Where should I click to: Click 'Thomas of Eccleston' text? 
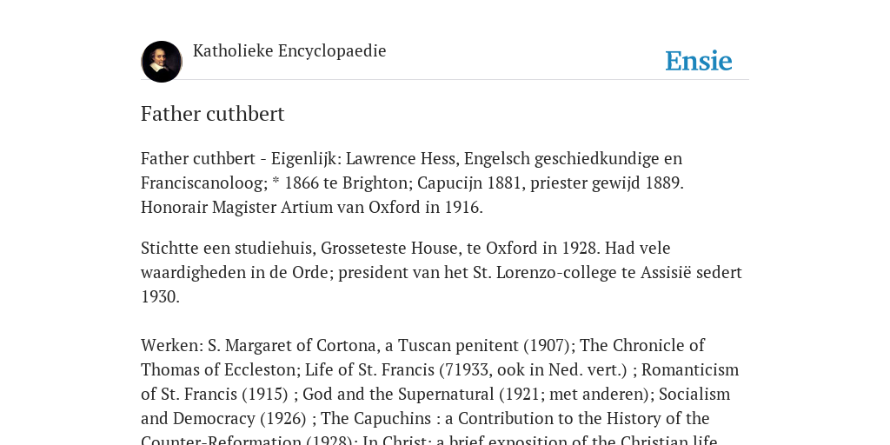218,369
